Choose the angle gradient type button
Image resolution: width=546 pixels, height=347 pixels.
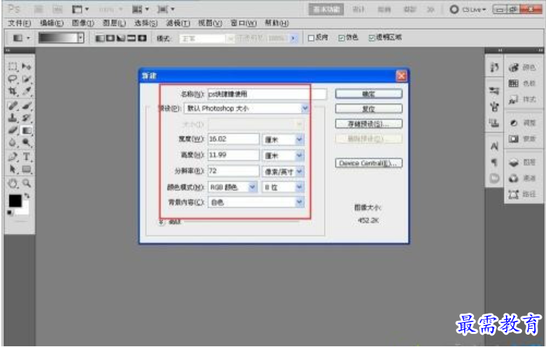[x=121, y=38]
